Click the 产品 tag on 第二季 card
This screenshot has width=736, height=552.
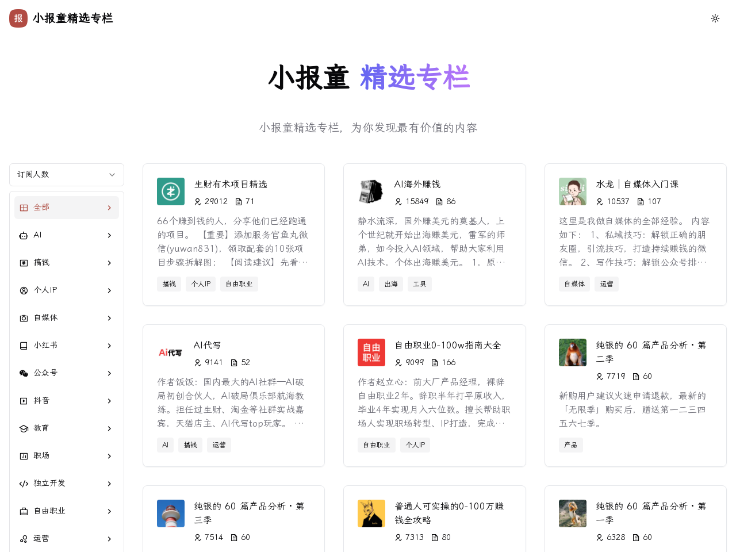point(571,445)
